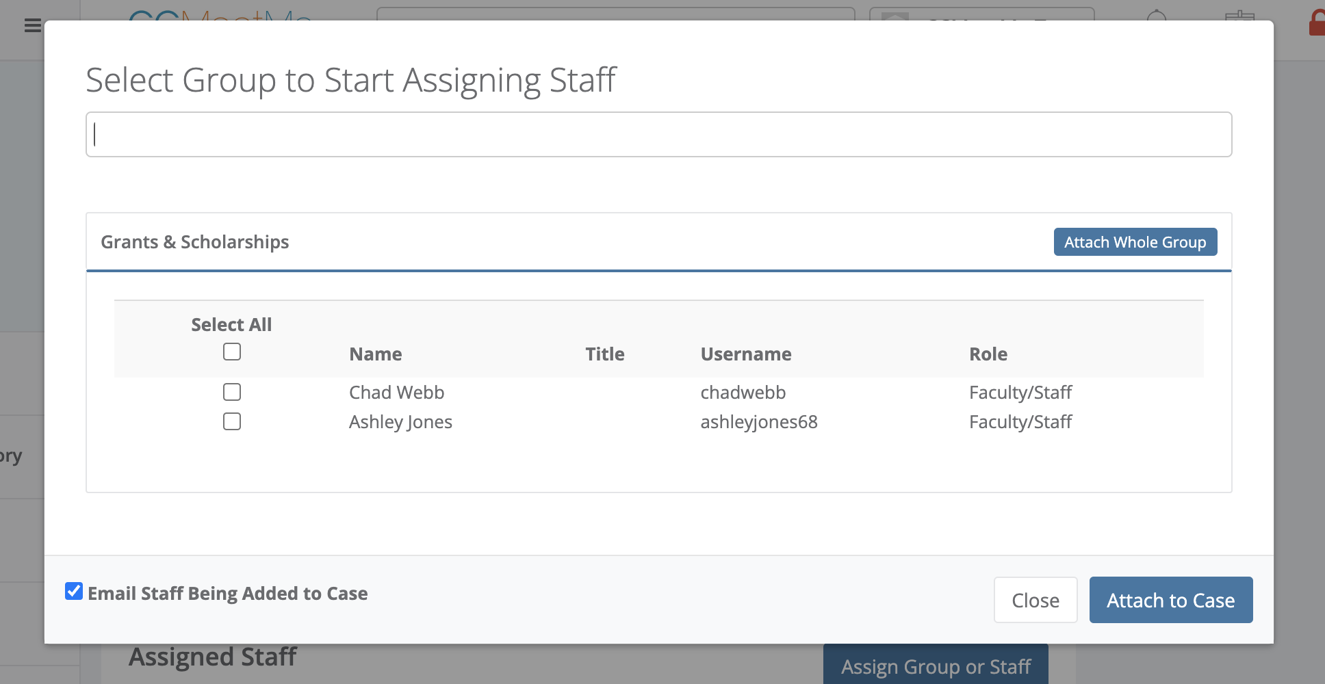
Task: Check the box for Chad Webb
Action: coord(232,392)
